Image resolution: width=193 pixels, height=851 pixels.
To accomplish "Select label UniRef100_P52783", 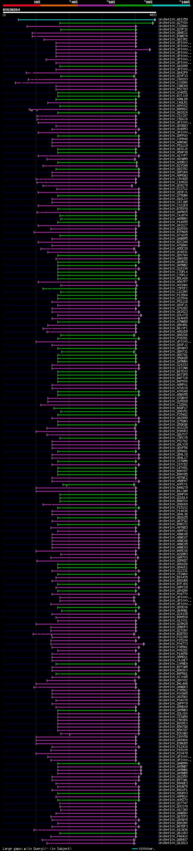I will 173,89.
